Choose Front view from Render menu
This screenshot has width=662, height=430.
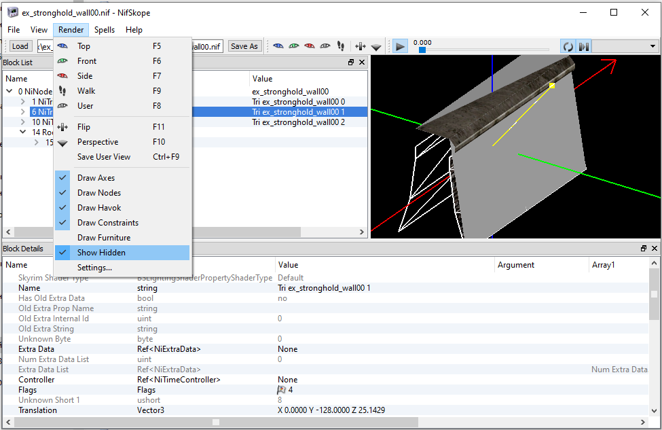point(122,61)
